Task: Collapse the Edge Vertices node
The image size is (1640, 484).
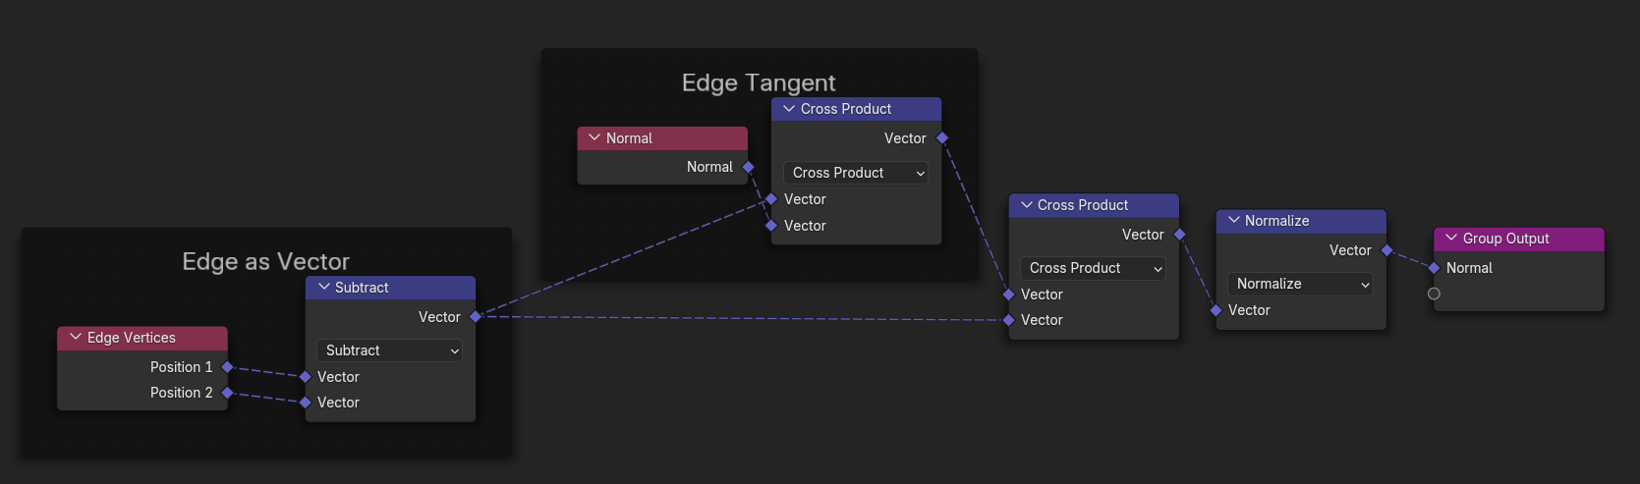Action: coord(76,337)
